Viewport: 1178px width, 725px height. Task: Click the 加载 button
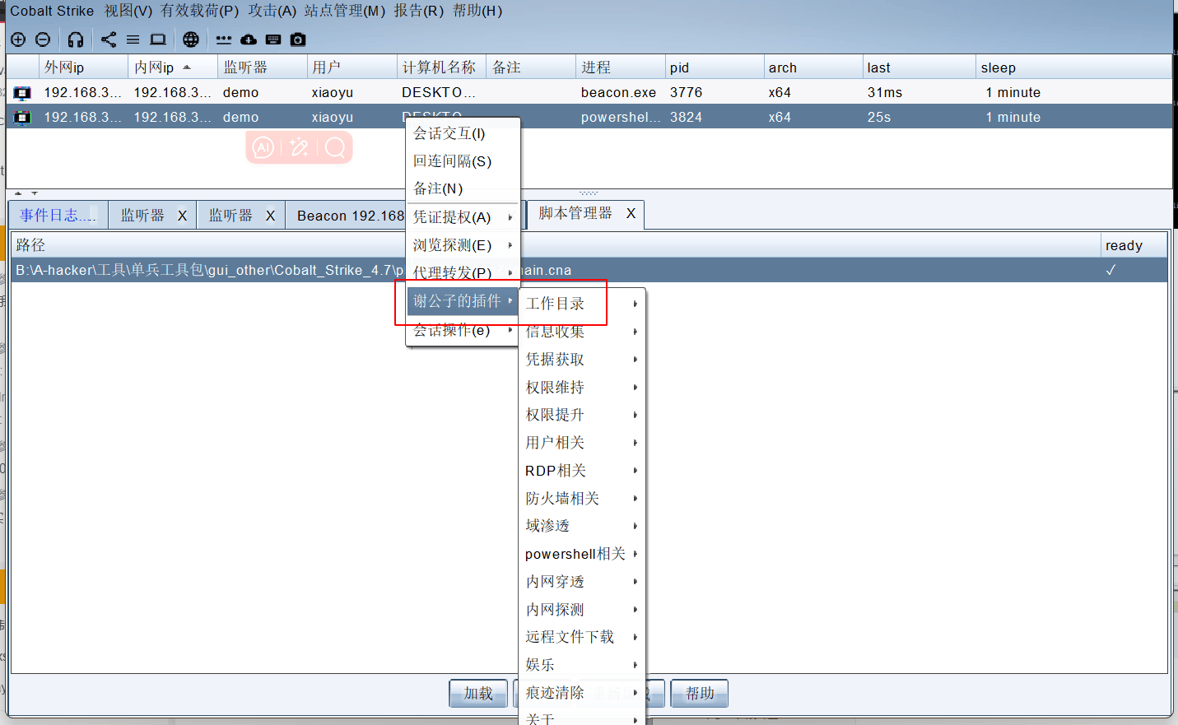pyautogui.click(x=477, y=694)
